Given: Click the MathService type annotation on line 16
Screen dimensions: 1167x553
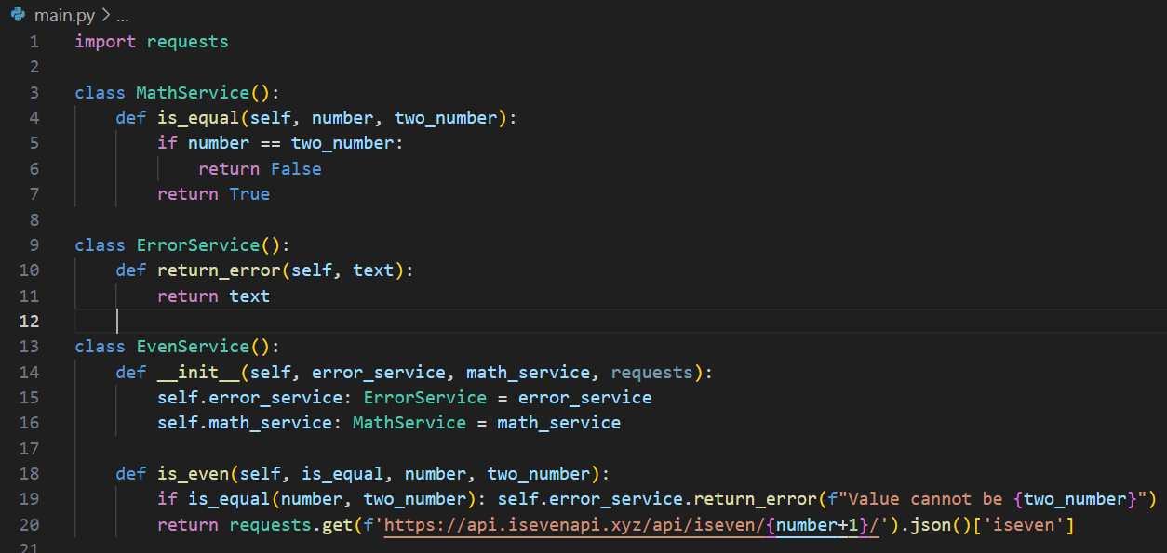Looking at the screenshot, I should (x=409, y=423).
